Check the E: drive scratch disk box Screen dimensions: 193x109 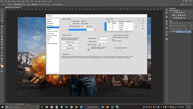pos(109,28)
